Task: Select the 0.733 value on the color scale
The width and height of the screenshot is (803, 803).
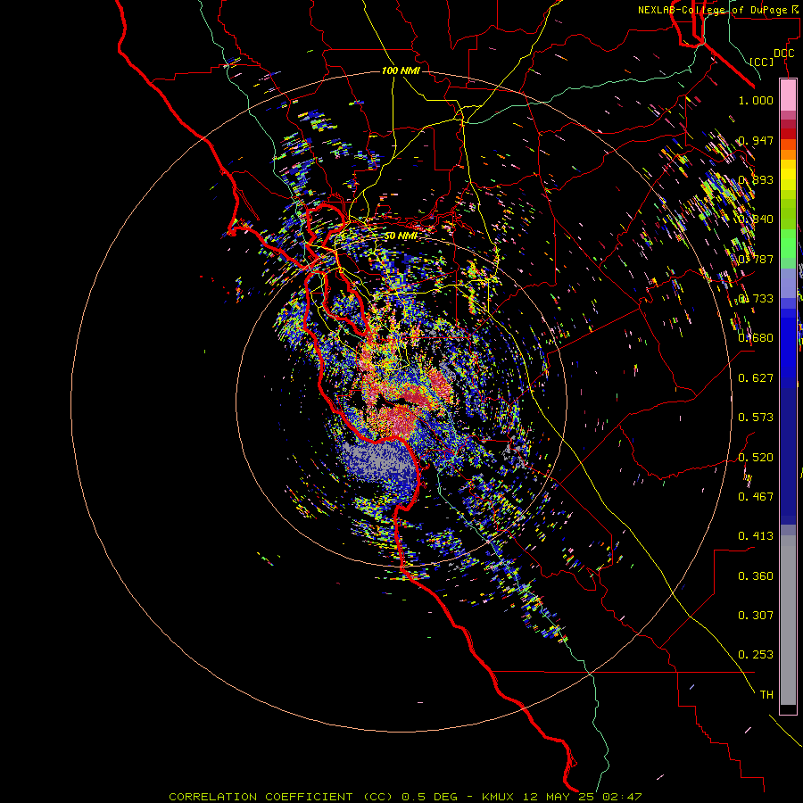Action: click(756, 299)
